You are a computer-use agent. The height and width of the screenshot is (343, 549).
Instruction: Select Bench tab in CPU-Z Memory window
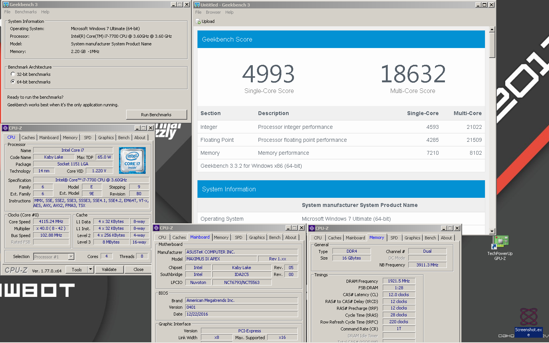pyautogui.click(x=430, y=238)
